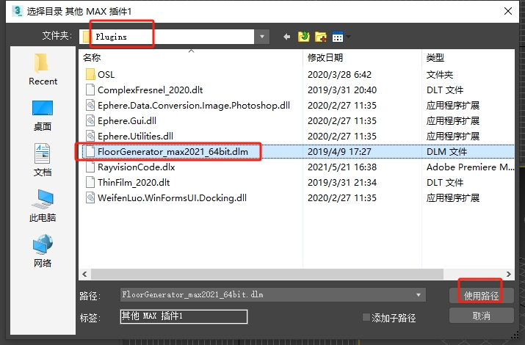Select the OSL folder icon
This screenshot has height=345, width=525.
(90, 74)
